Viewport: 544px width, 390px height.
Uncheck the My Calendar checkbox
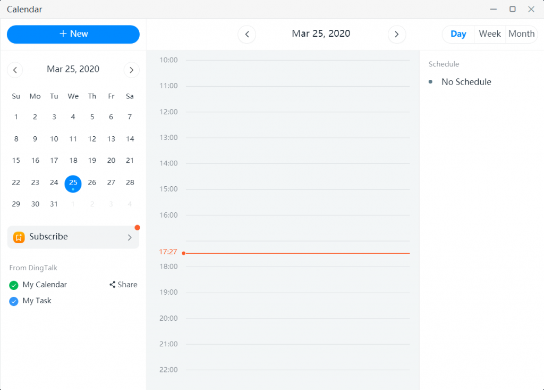pyautogui.click(x=14, y=285)
